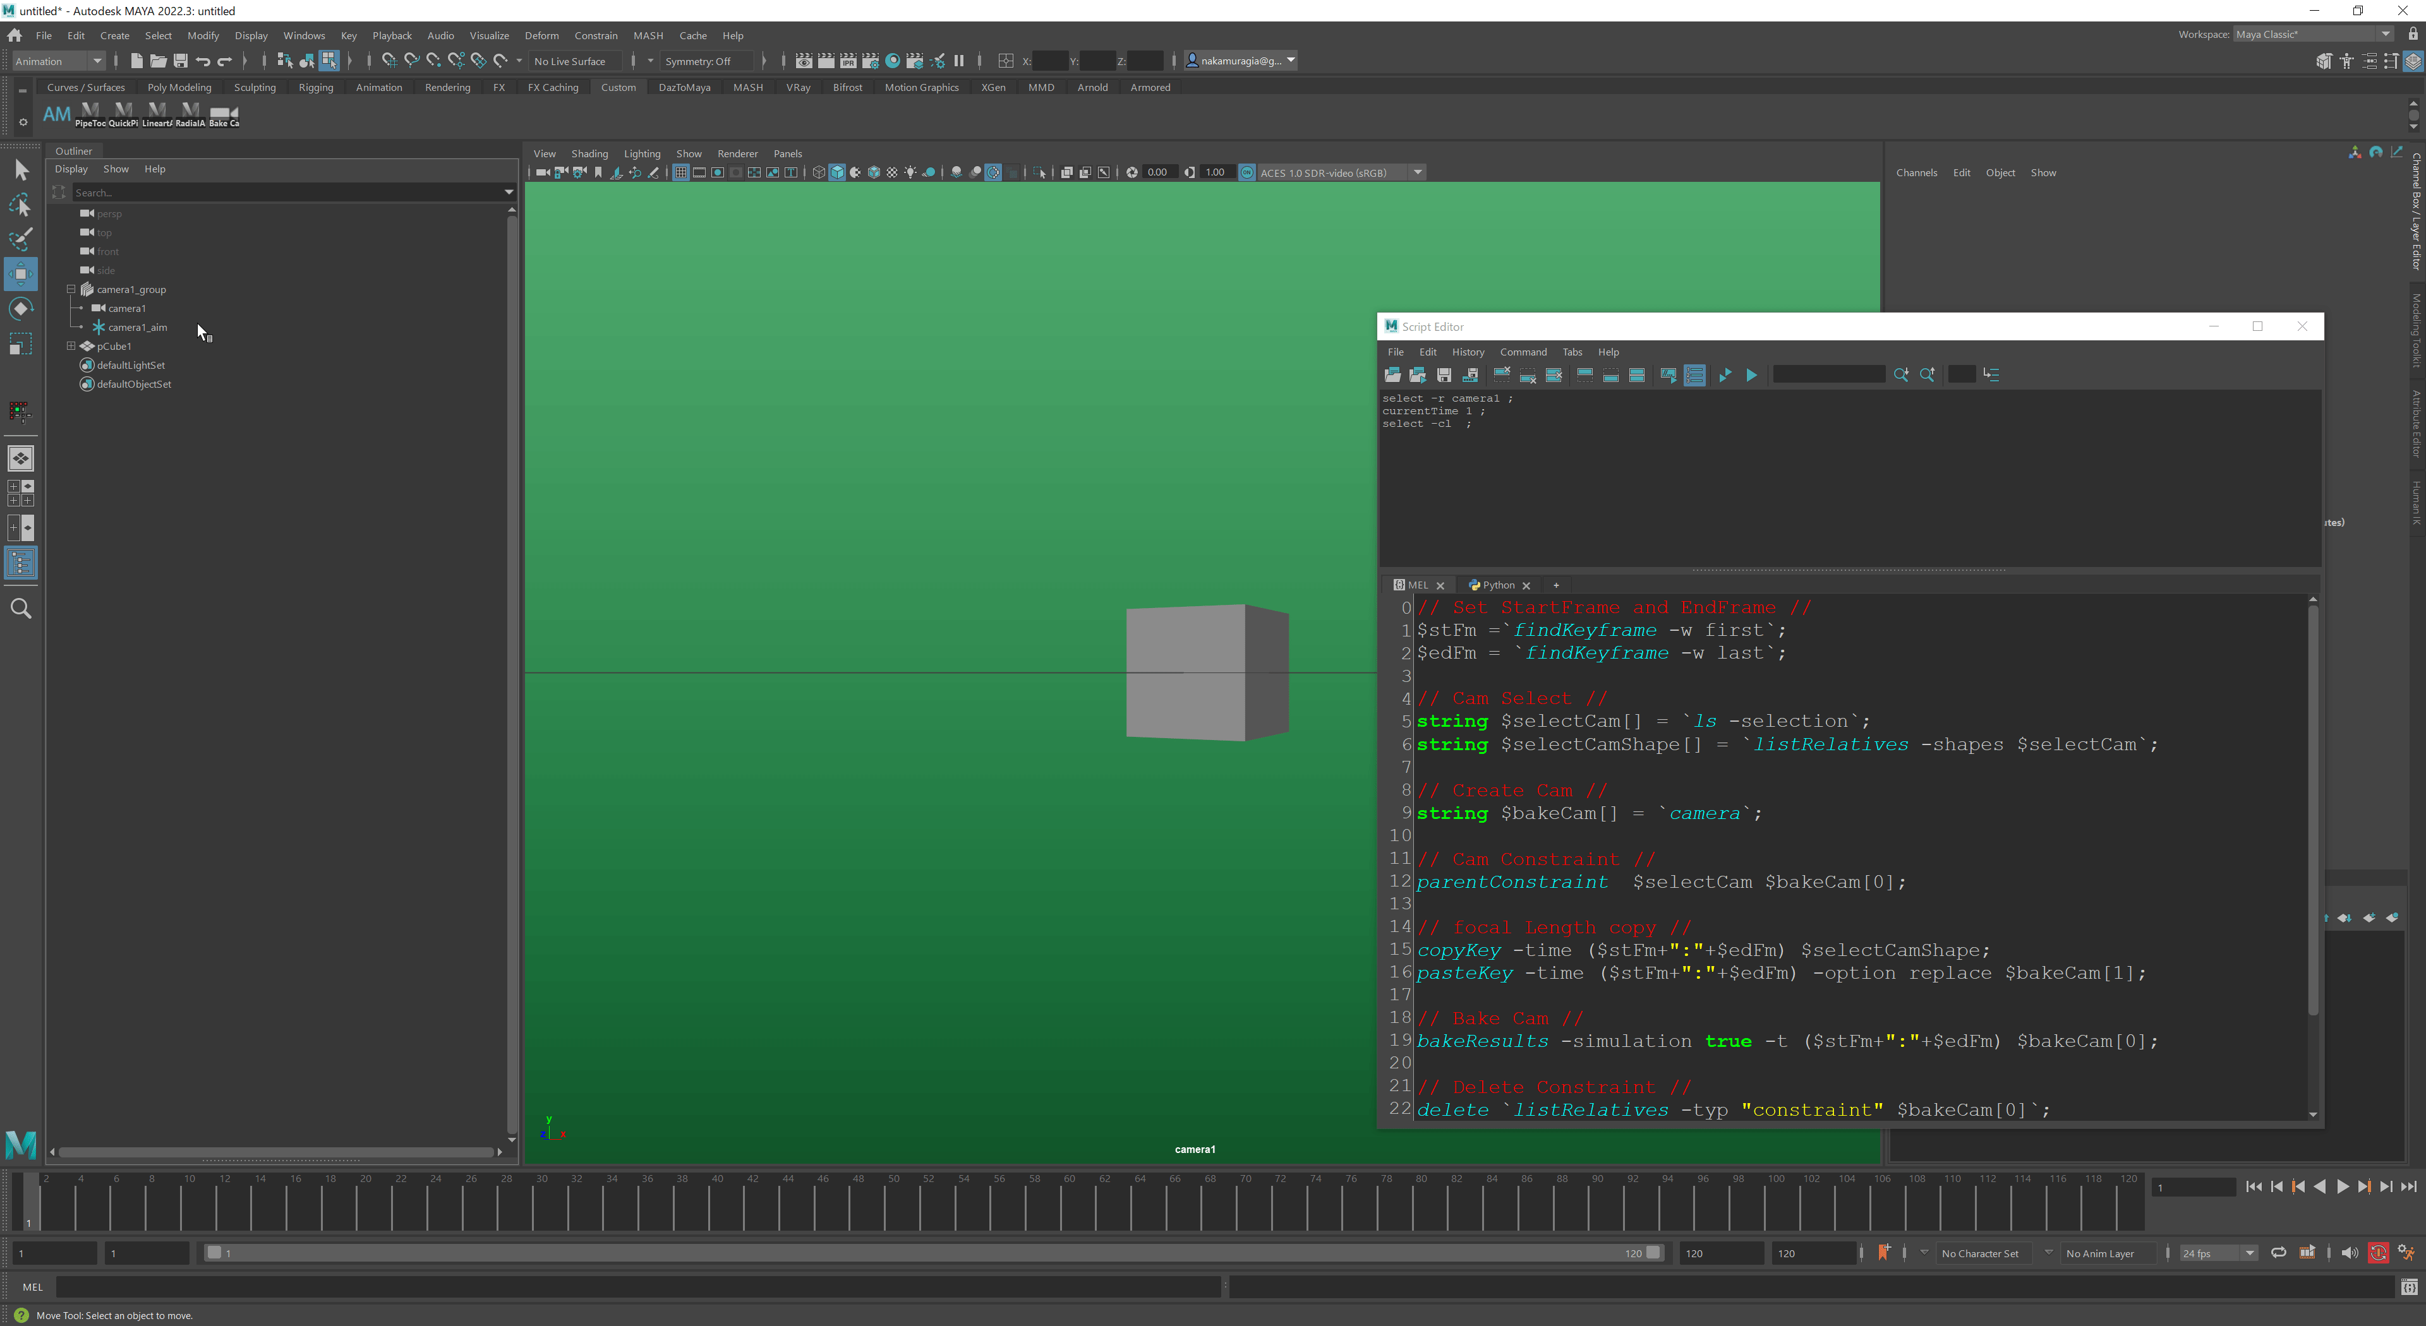The image size is (2426, 1326).
Task: Expand the pCube1 node in Outliner
Action: [71, 345]
